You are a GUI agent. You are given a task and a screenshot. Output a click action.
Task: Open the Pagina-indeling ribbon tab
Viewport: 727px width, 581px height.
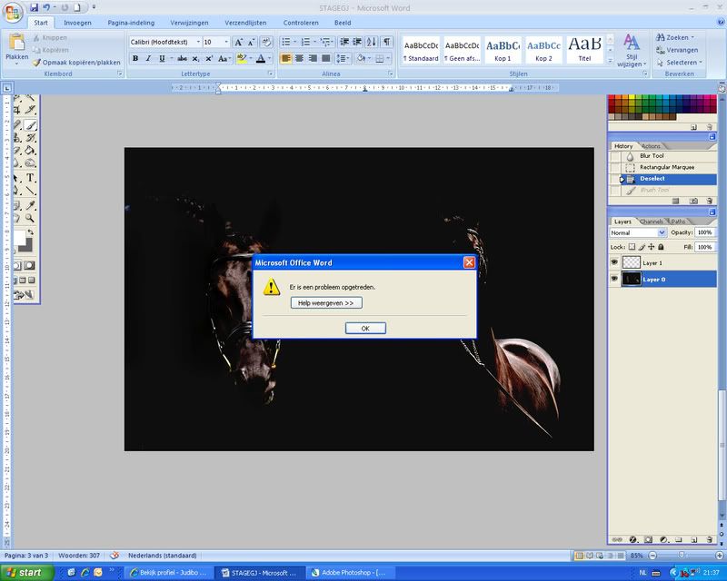pyautogui.click(x=131, y=23)
